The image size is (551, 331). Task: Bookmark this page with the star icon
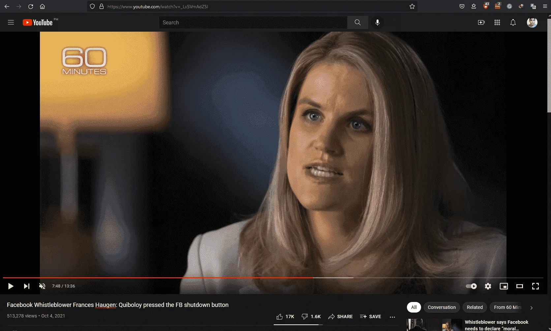point(412,7)
